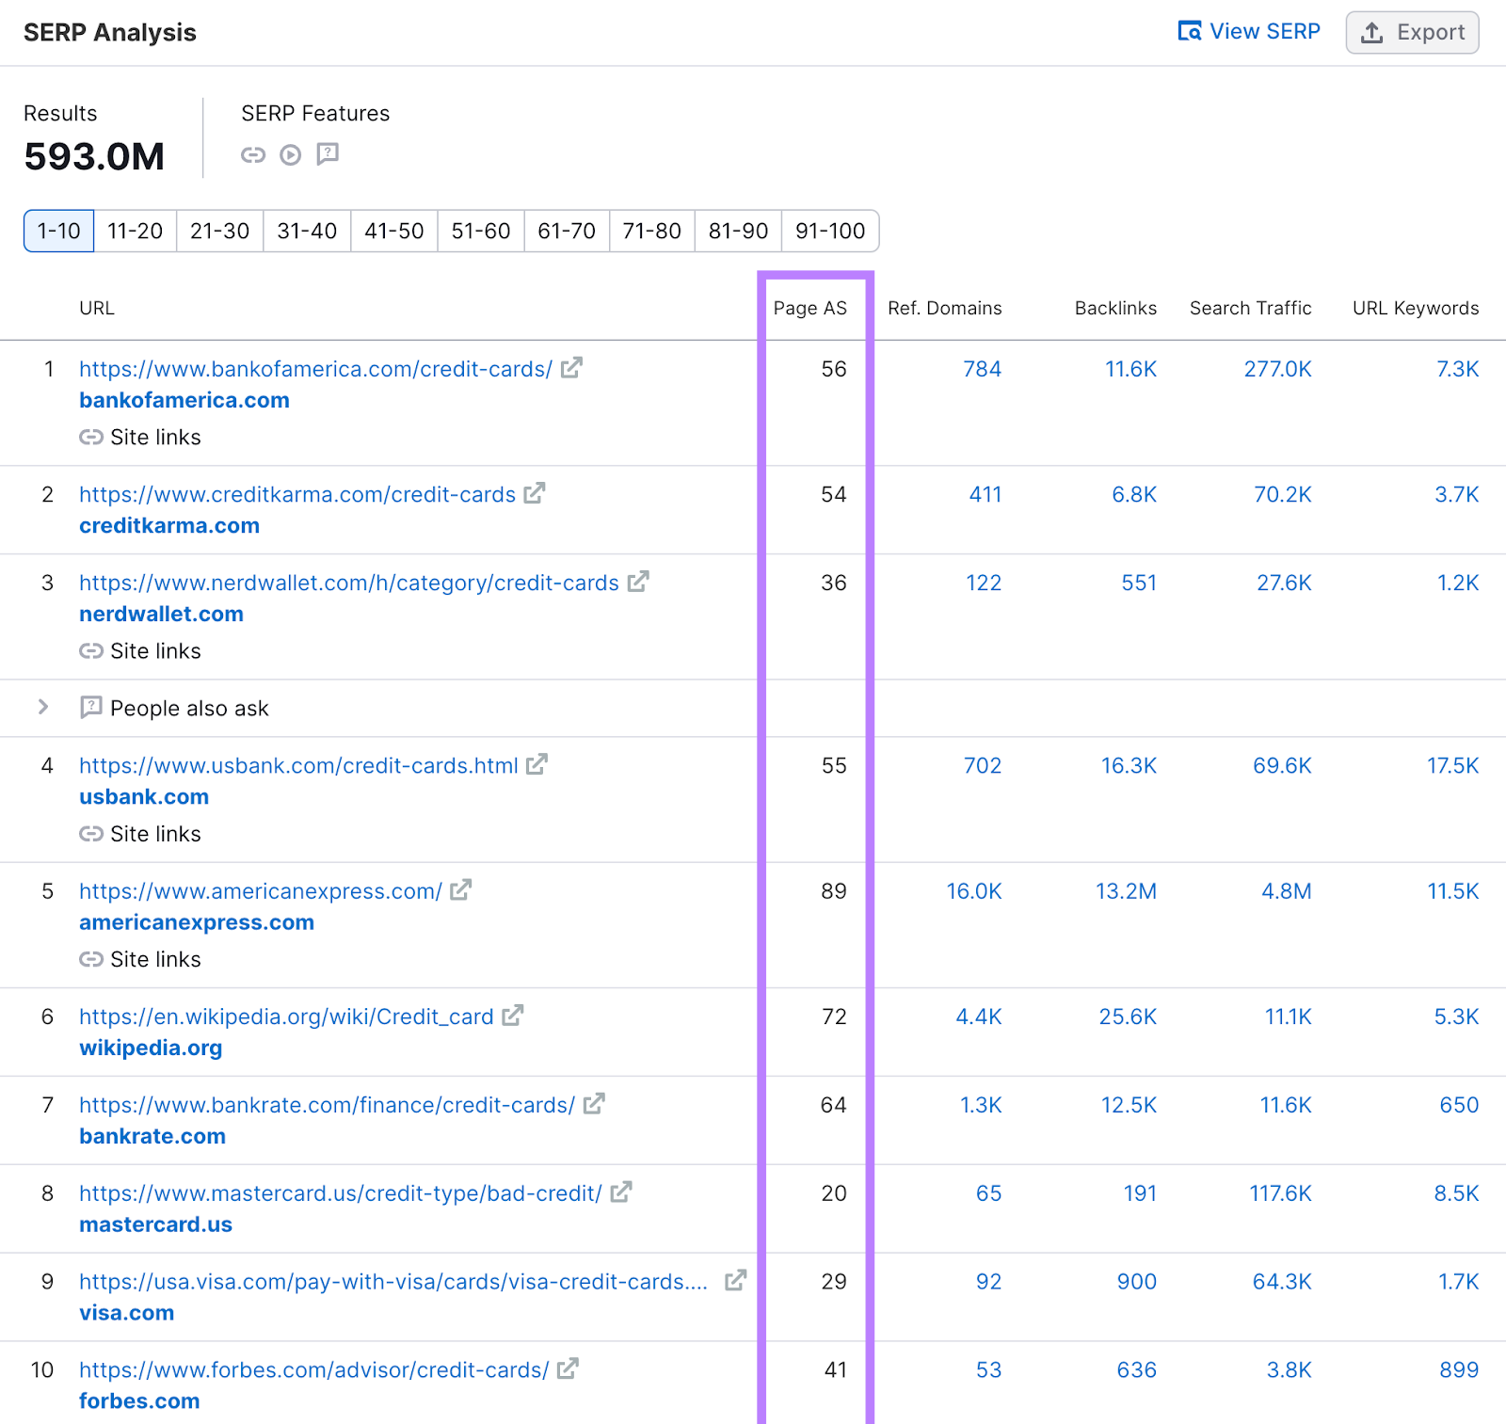
Task: Switch to the 71-80 results tab
Action: coord(652,231)
